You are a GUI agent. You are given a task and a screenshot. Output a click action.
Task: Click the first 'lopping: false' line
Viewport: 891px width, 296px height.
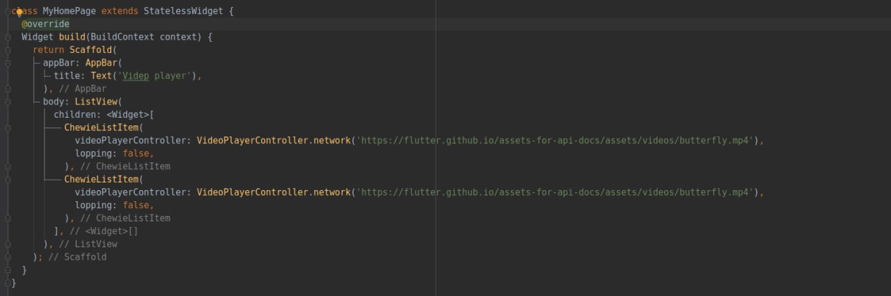click(x=115, y=153)
